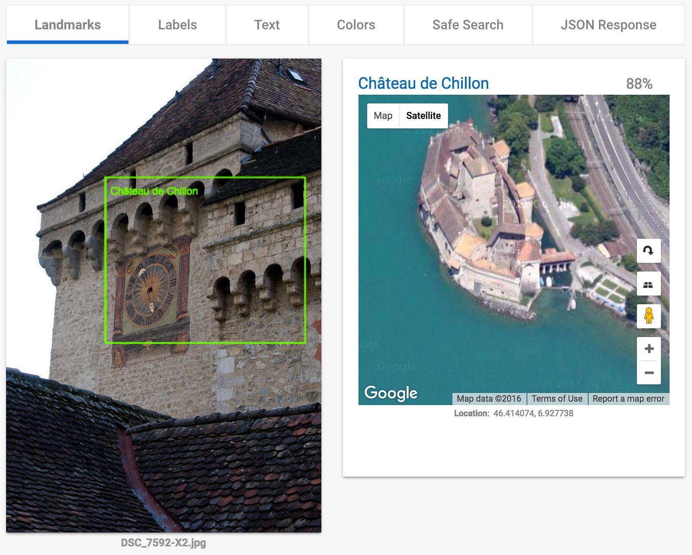Select the Street View pegman icon
Viewport: 692px width, 555px height.
click(648, 316)
